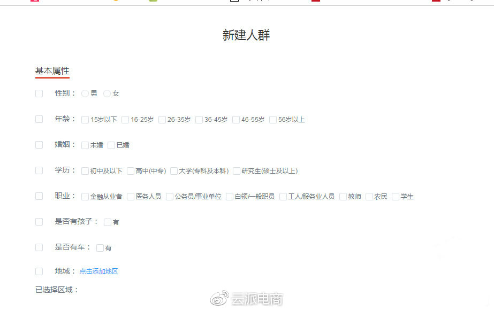Image resolution: width=494 pixels, height=311 pixels.
Task: Check 已婚 under marital status
Action: point(111,145)
